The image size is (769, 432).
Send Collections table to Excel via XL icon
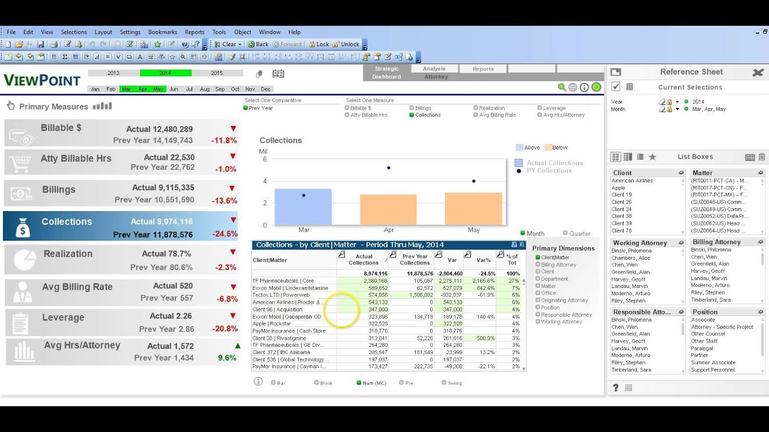521,245
